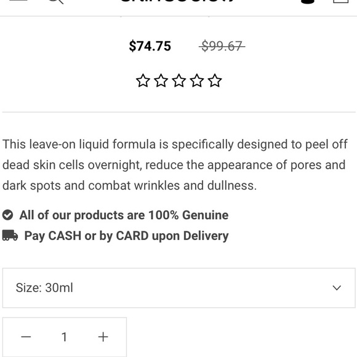The height and width of the screenshot is (357, 357).
Task: Click the Pay CASH or by CARD text
Action: point(126,236)
